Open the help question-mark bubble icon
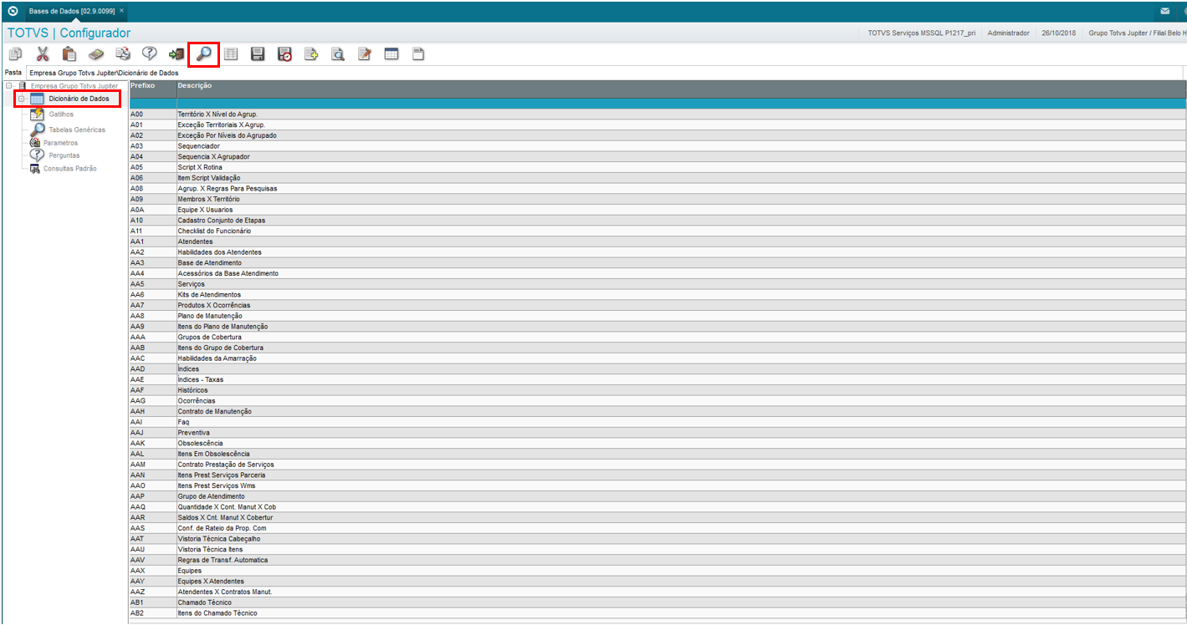The width and height of the screenshot is (1187, 625). pos(149,54)
